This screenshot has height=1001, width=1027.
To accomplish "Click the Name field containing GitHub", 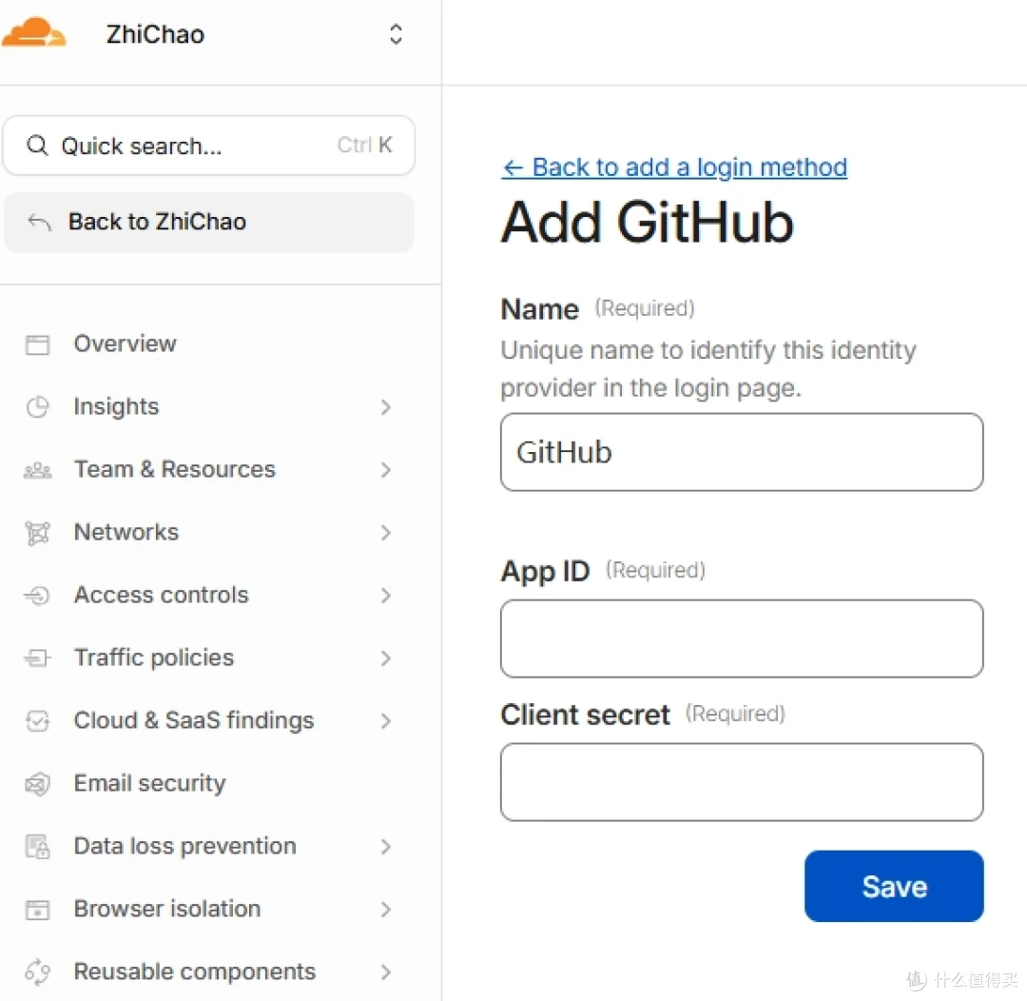I will [x=742, y=452].
